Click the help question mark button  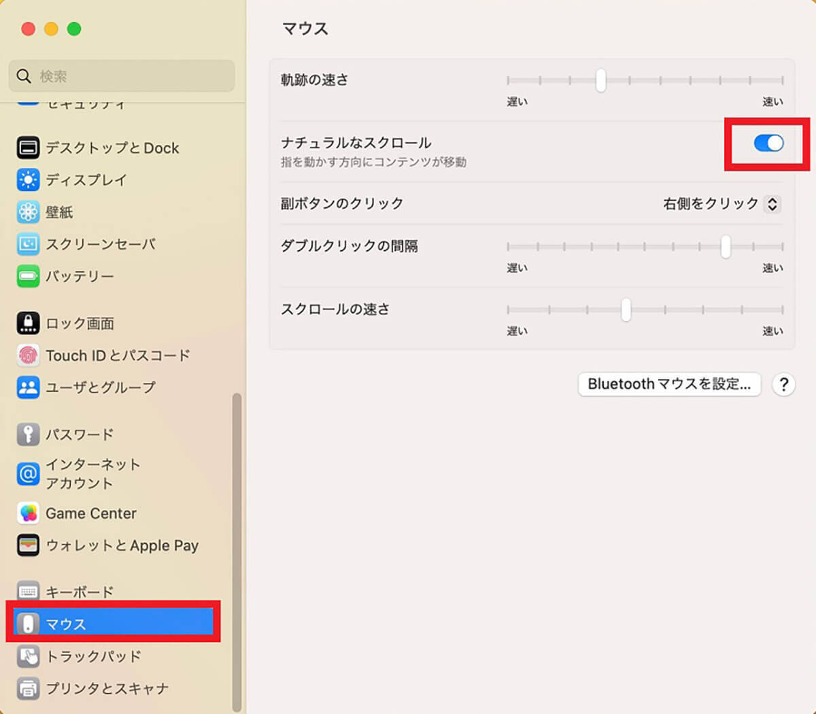pos(783,385)
